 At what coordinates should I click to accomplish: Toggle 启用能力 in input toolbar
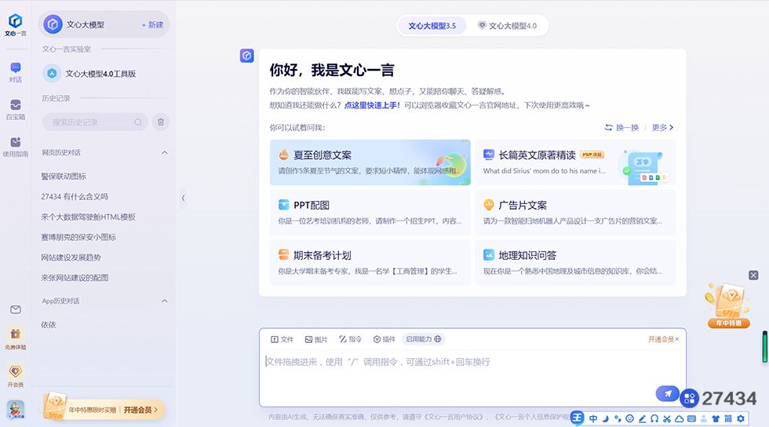pos(423,339)
